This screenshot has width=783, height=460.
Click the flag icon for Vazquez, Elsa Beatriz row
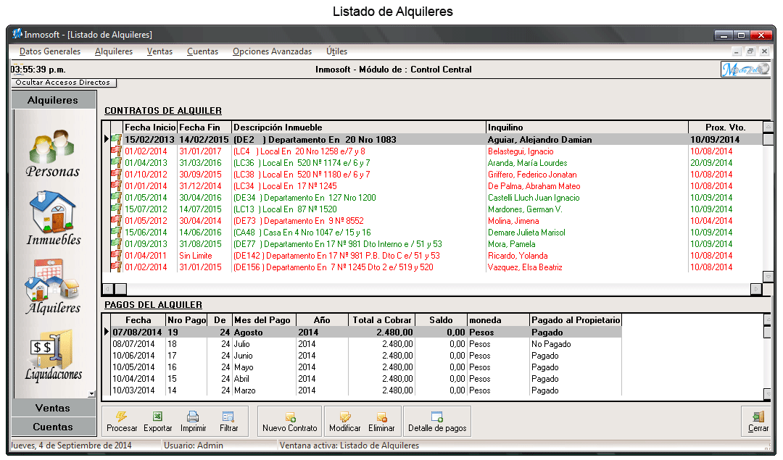[x=116, y=267]
